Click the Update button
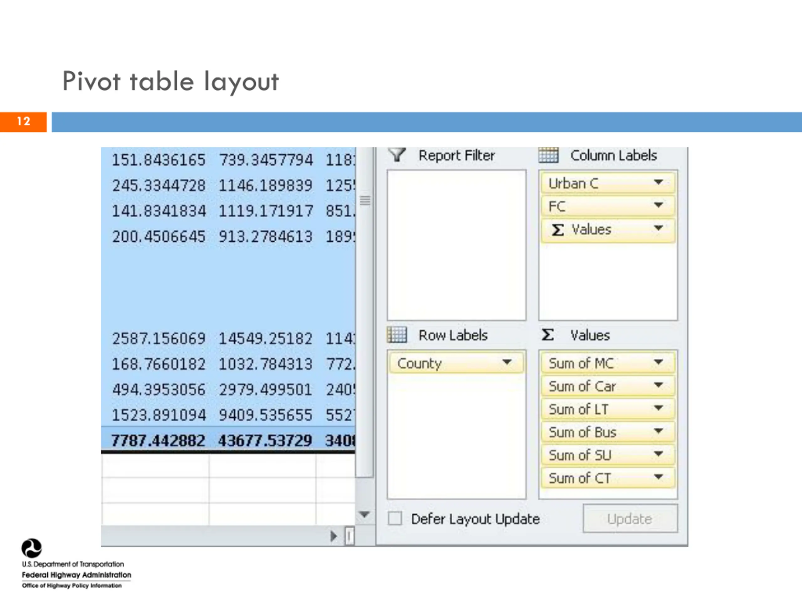This screenshot has height=601, width=802. click(630, 518)
